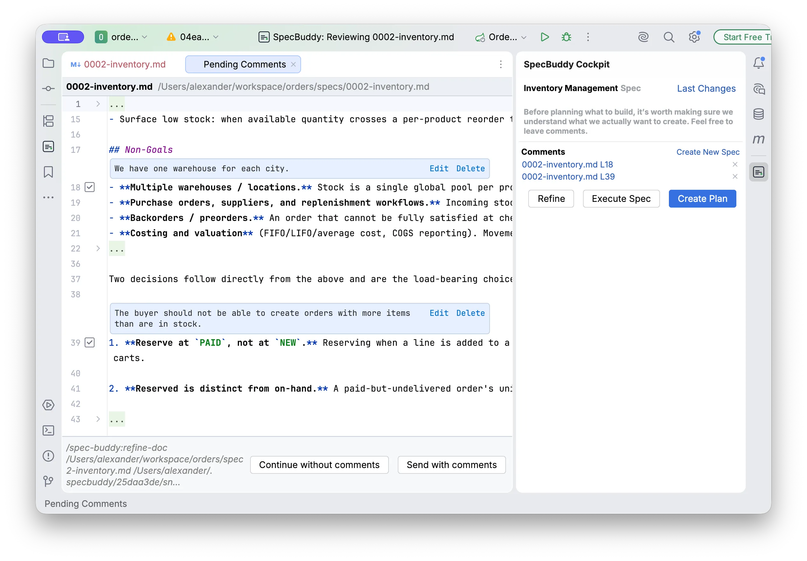The height and width of the screenshot is (561, 807).
Task: Open the AI Chat tool window
Action: (759, 89)
